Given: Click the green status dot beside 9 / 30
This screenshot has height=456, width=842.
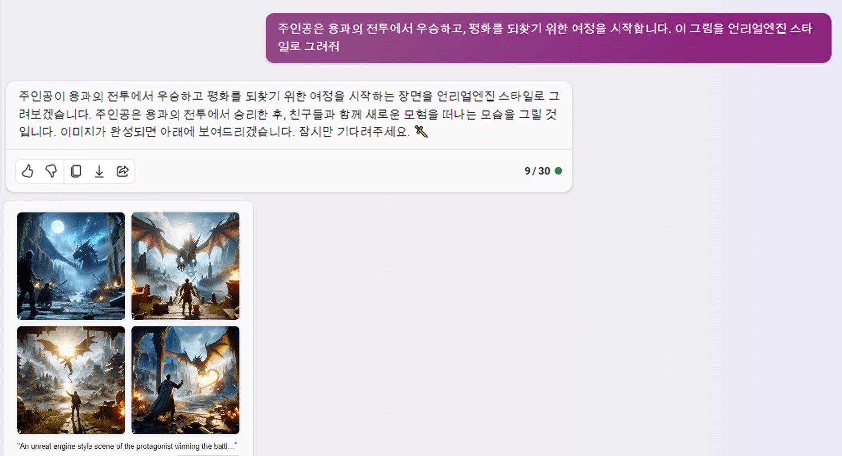Looking at the screenshot, I should 558,171.
